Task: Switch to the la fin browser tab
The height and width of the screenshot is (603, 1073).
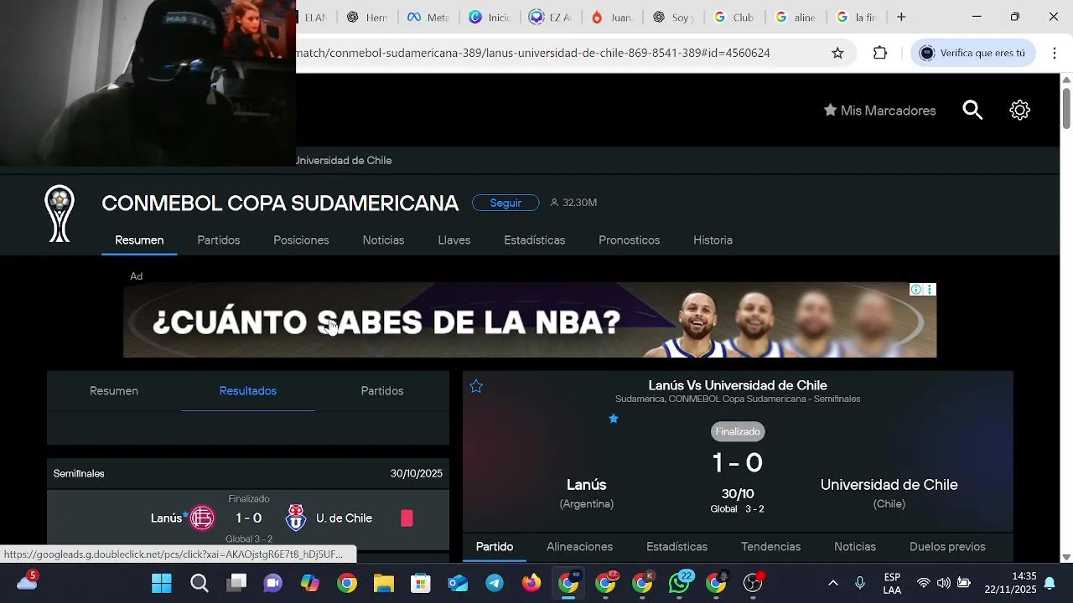Action: pos(857,17)
